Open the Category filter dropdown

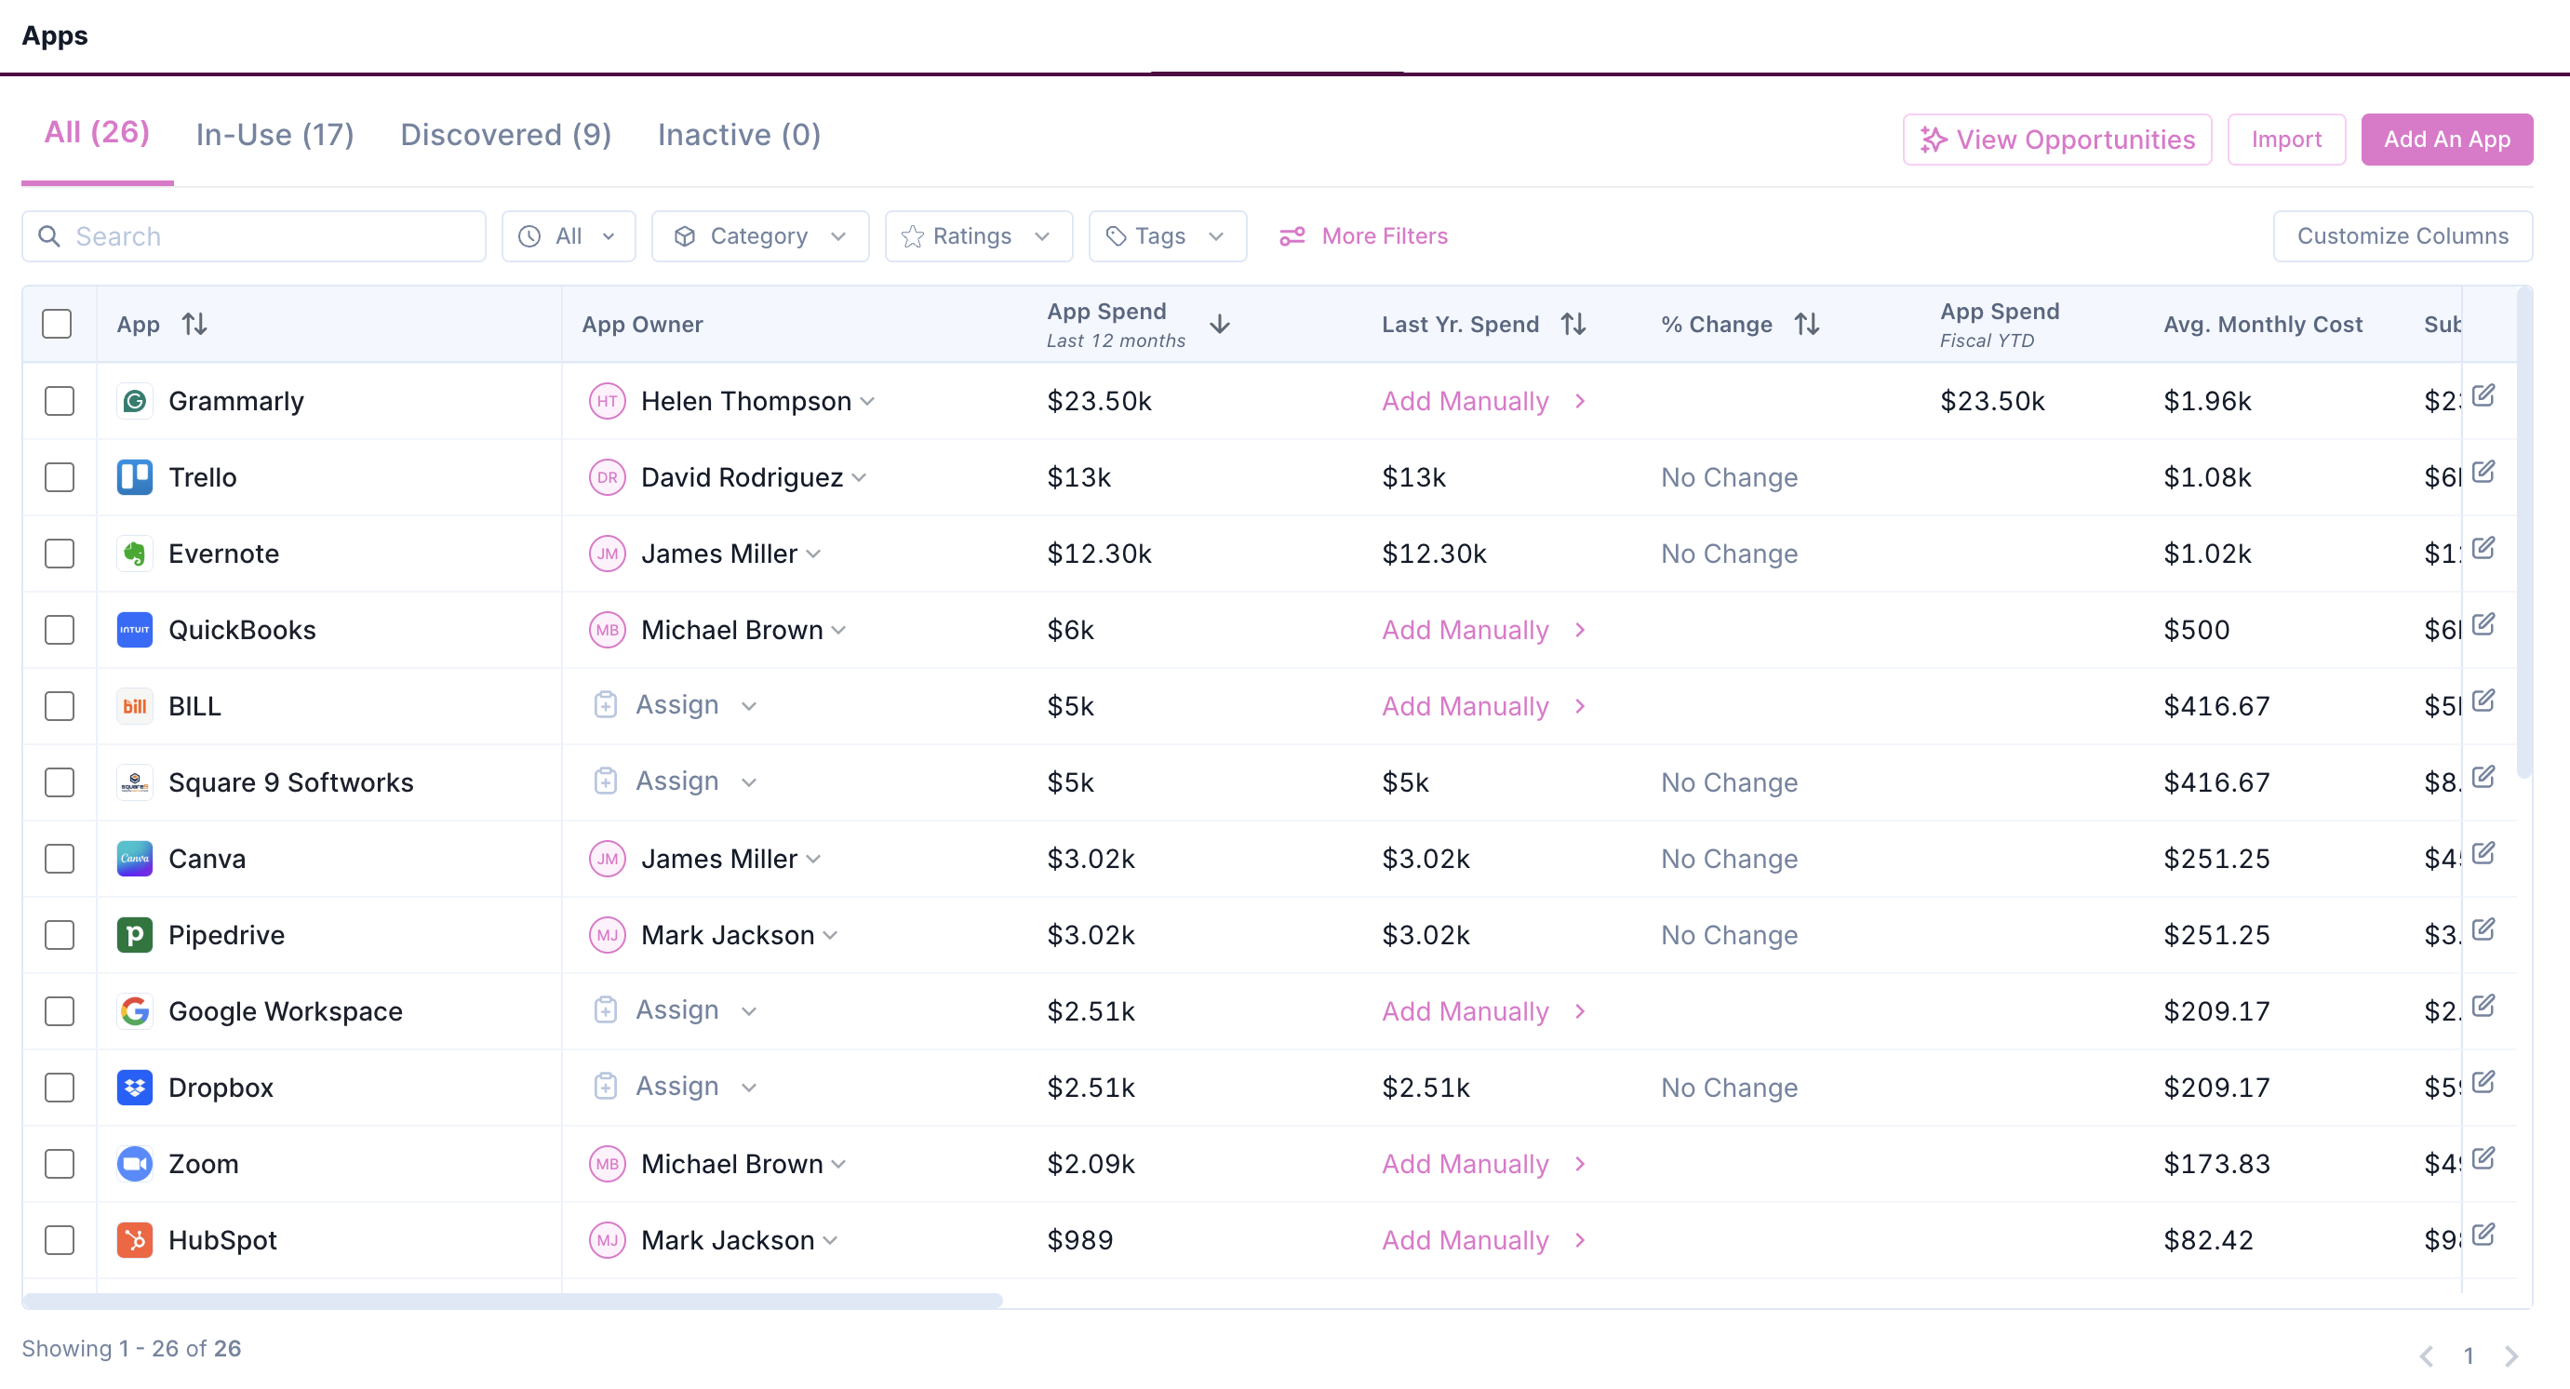coord(759,236)
